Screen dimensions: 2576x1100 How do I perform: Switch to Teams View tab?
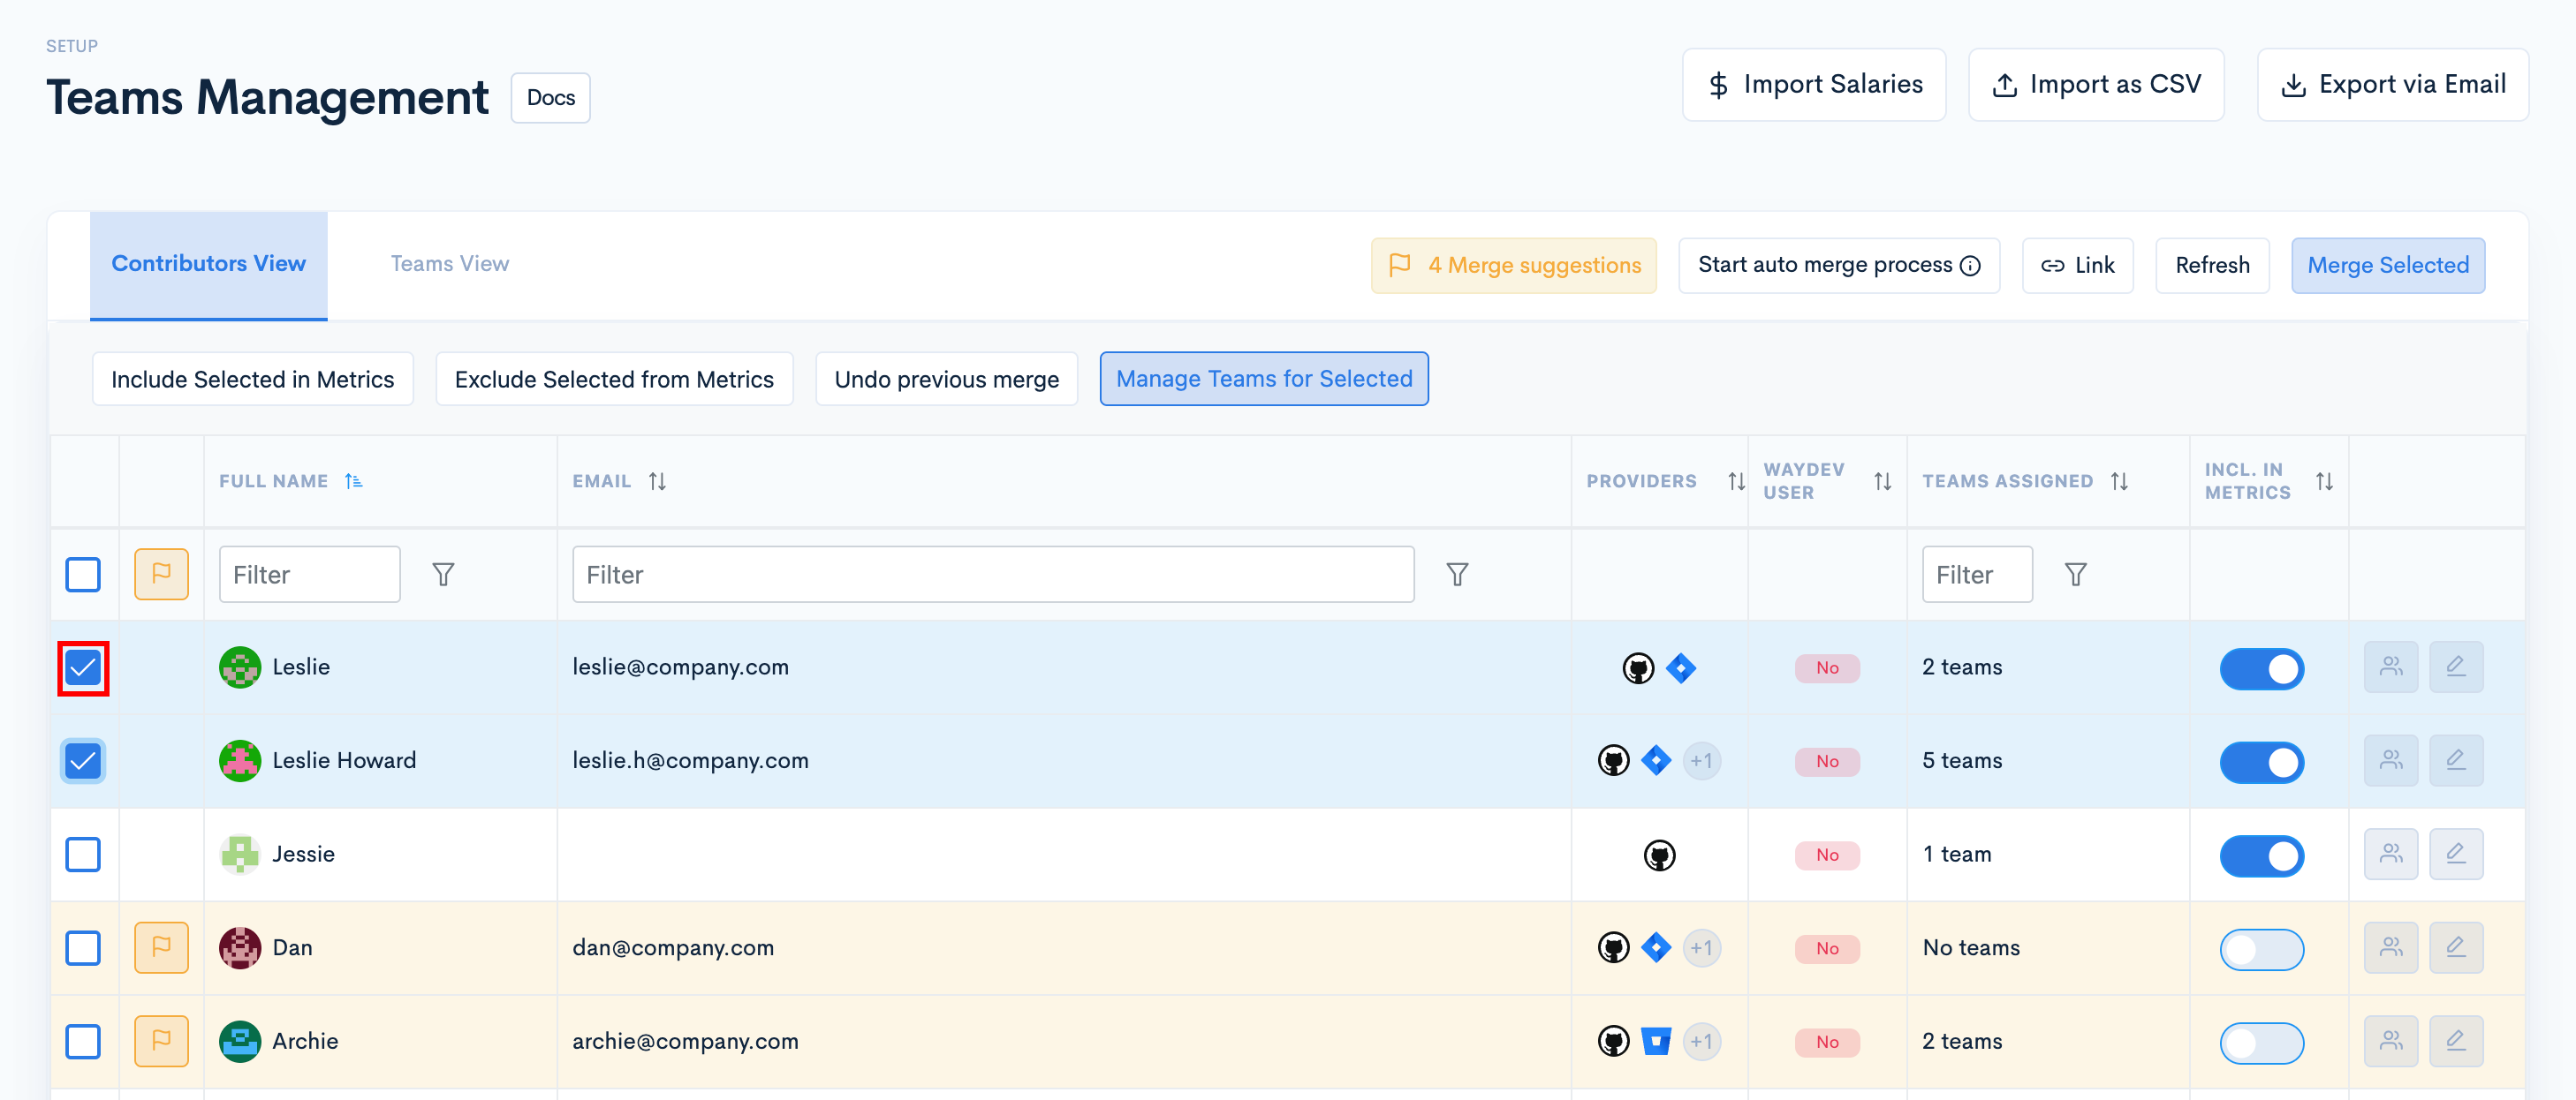coord(449,265)
